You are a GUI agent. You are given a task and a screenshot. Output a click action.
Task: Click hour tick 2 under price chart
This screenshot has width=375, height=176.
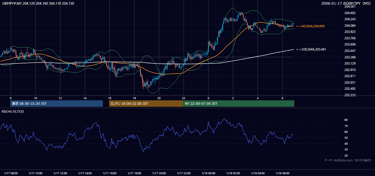pos(233,98)
